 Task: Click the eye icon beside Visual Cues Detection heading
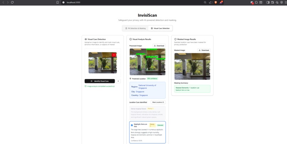(86, 39)
